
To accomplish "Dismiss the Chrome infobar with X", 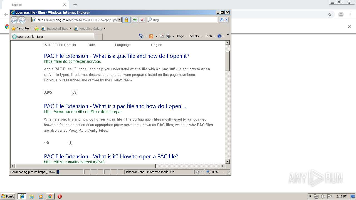I will point(349,27).
